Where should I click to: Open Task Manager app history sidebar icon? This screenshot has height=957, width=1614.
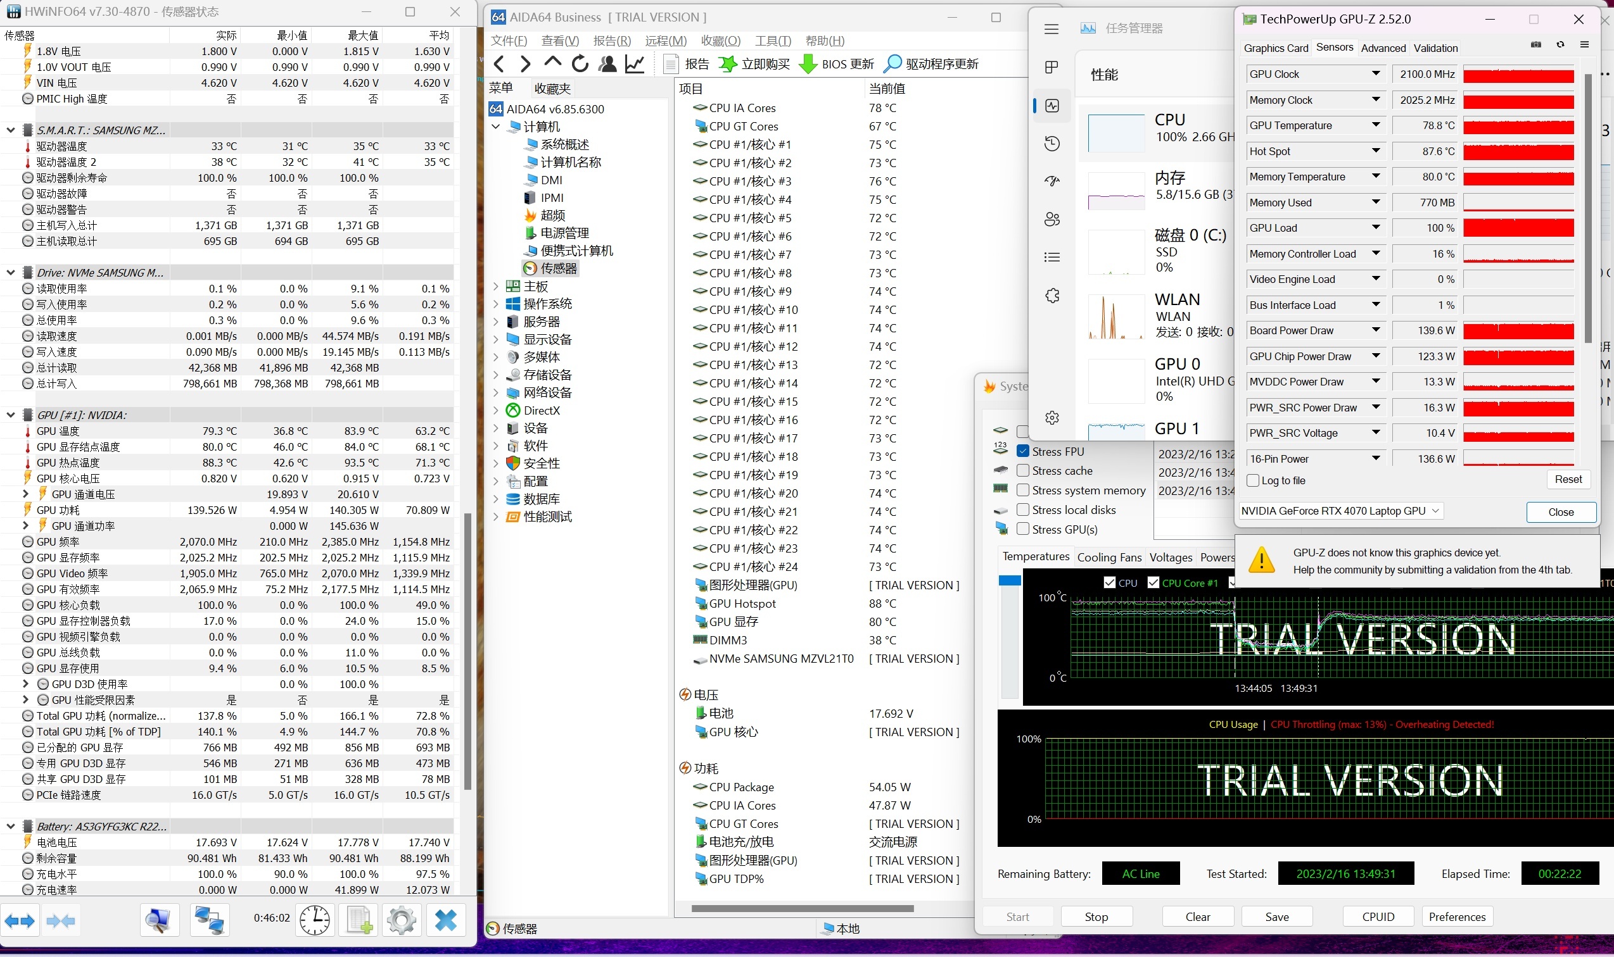pyautogui.click(x=1052, y=143)
